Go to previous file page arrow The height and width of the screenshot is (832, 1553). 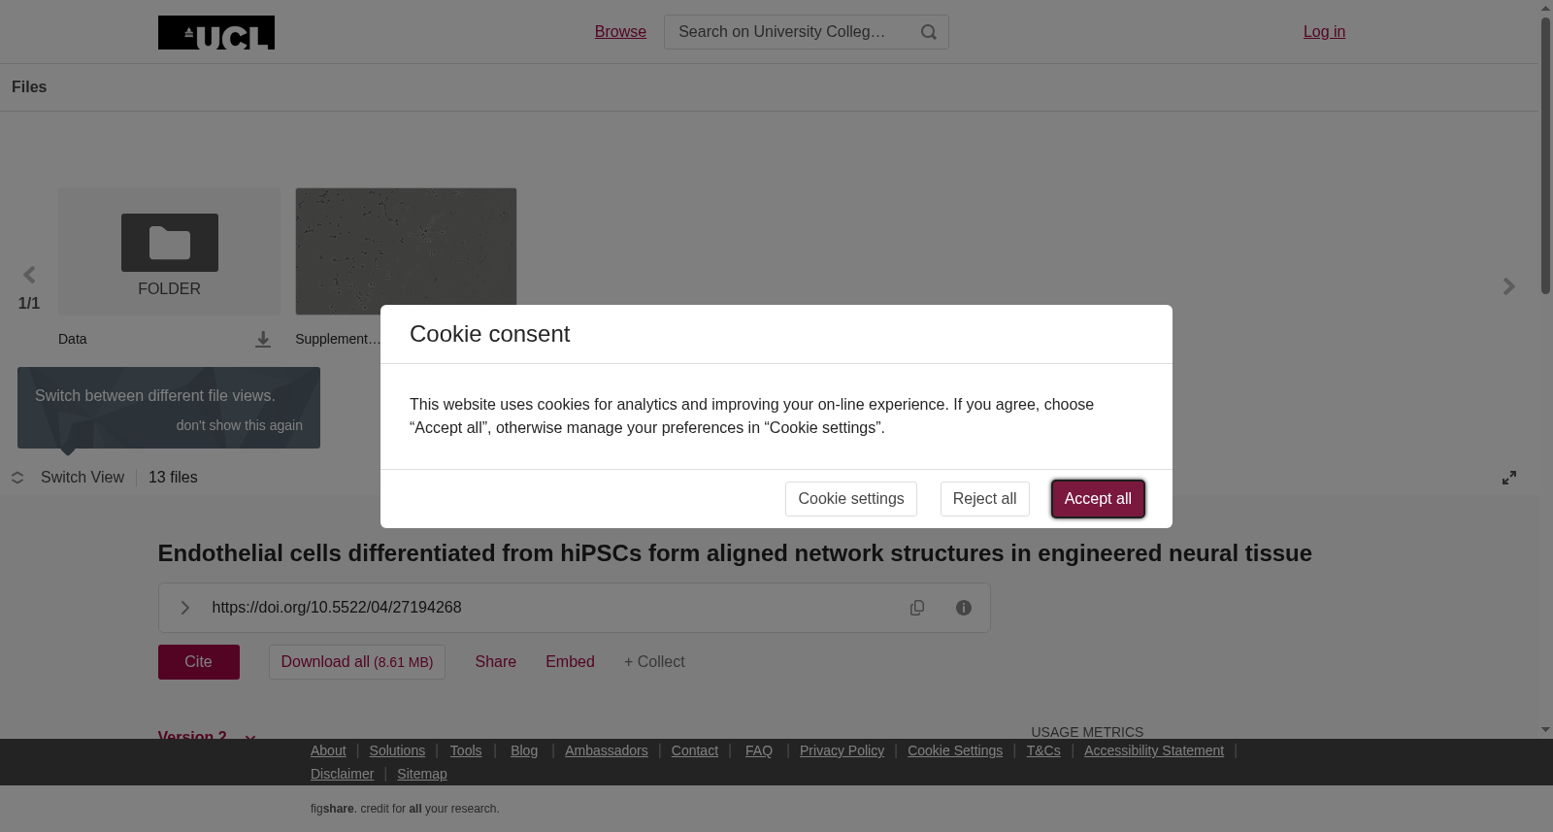(29, 275)
